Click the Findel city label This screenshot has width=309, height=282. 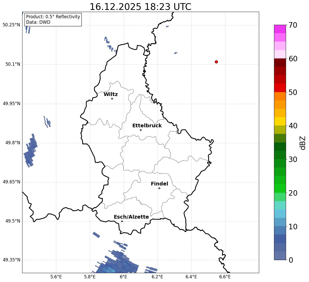pos(159,184)
